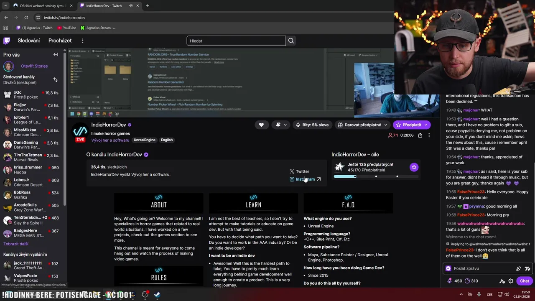Screen dimensions: 535x301
Task: Click the IndieHorrorDev channel avatar
Action: [x=80, y=131]
